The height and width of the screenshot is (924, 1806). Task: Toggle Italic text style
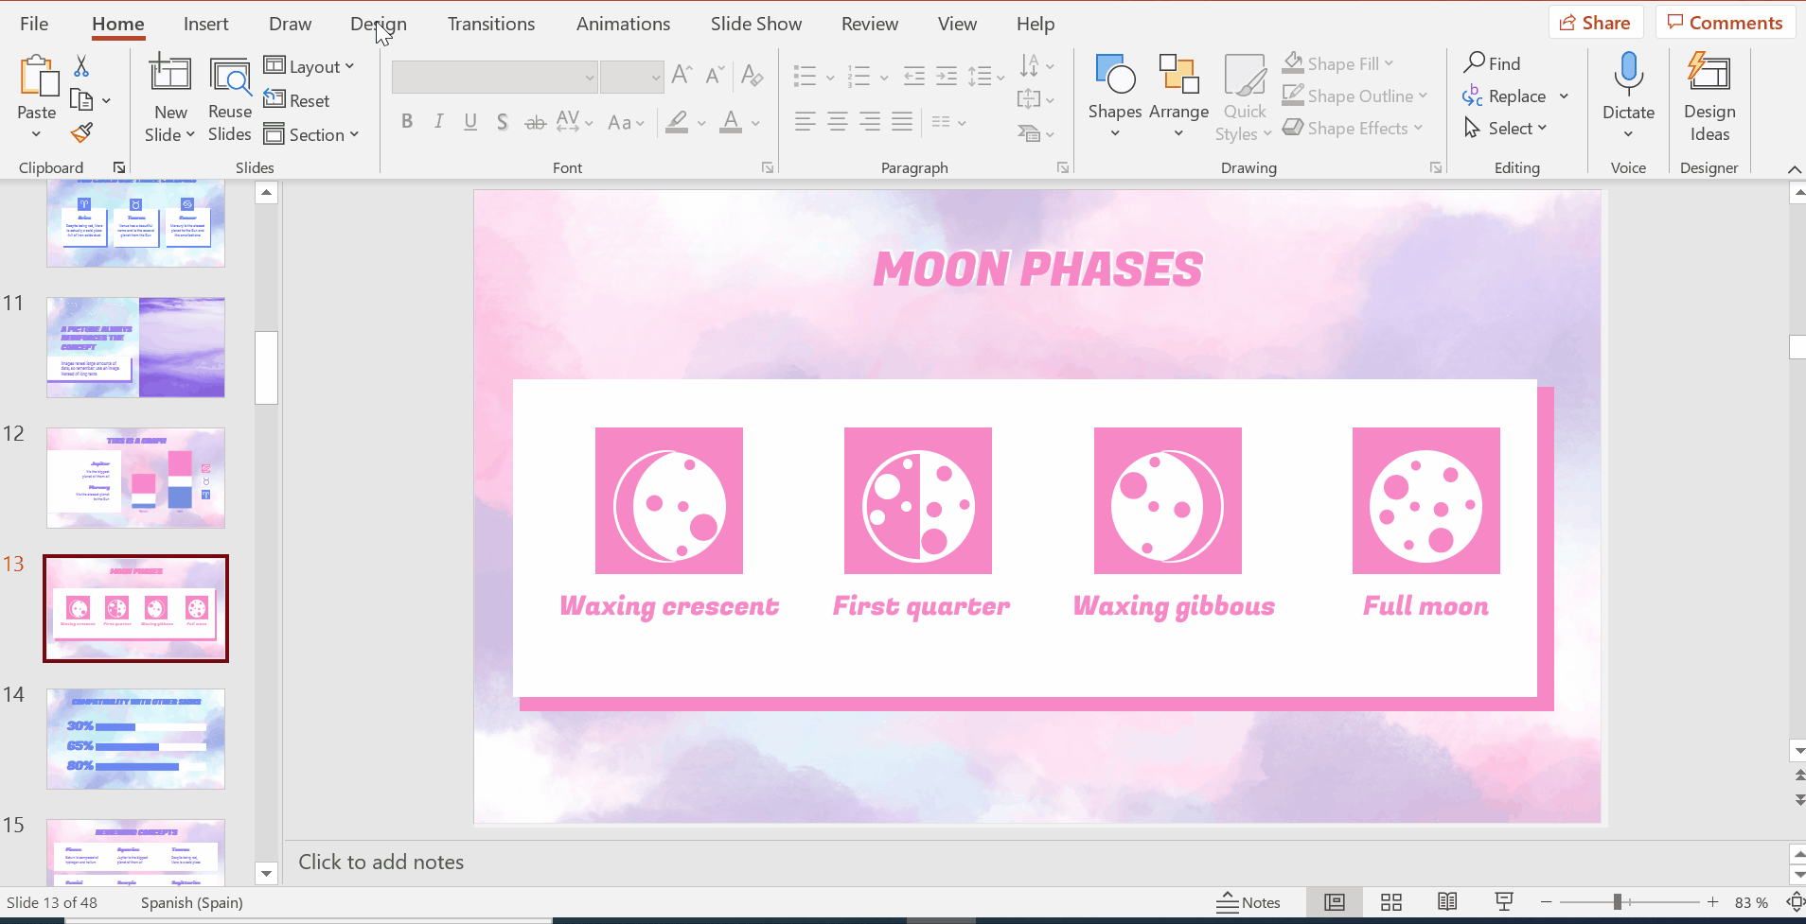click(x=438, y=122)
